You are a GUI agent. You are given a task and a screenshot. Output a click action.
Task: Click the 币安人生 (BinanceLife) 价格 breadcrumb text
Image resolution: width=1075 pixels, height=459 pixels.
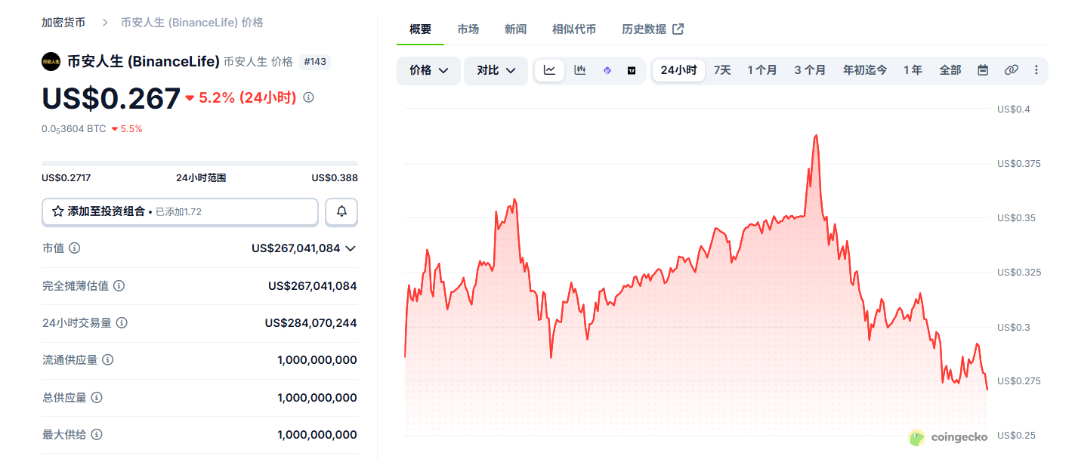(192, 23)
